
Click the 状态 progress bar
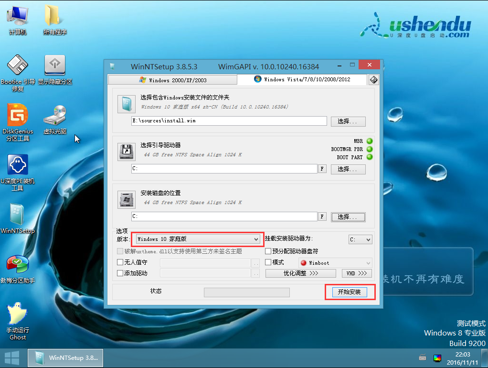coord(247,292)
